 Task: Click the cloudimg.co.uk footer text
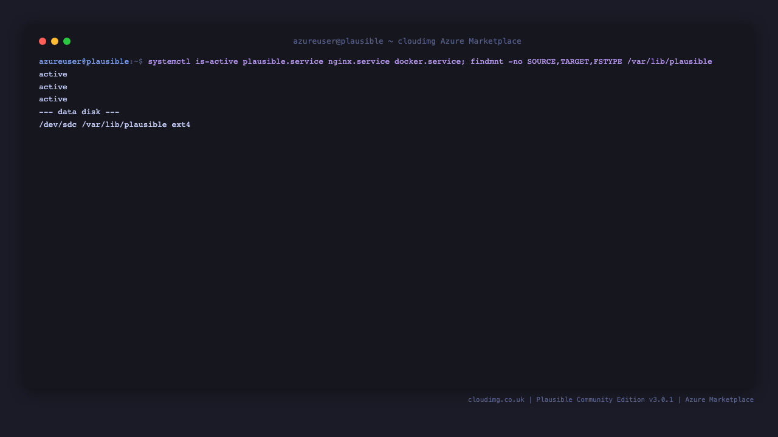coord(496,399)
